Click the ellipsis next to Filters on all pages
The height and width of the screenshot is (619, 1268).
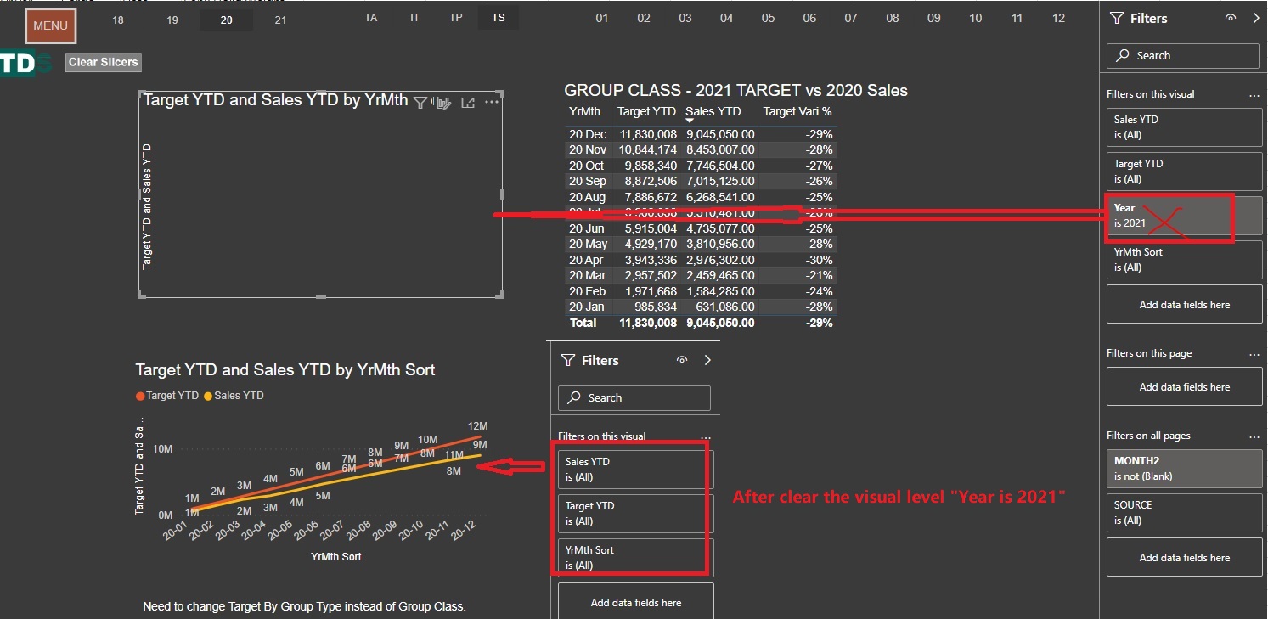click(1254, 436)
